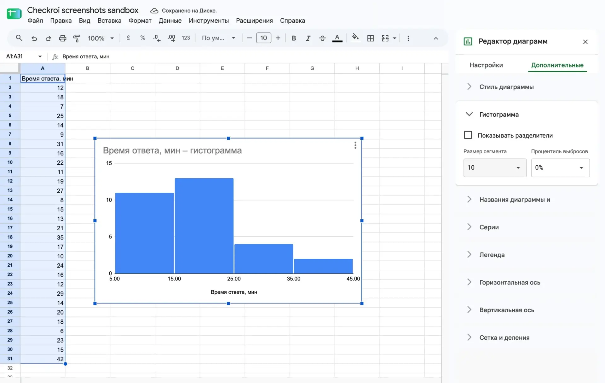Image resolution: width=605 pixels, height=383 pixels.
Task: Open the Вставка menu
Action: 109,21
